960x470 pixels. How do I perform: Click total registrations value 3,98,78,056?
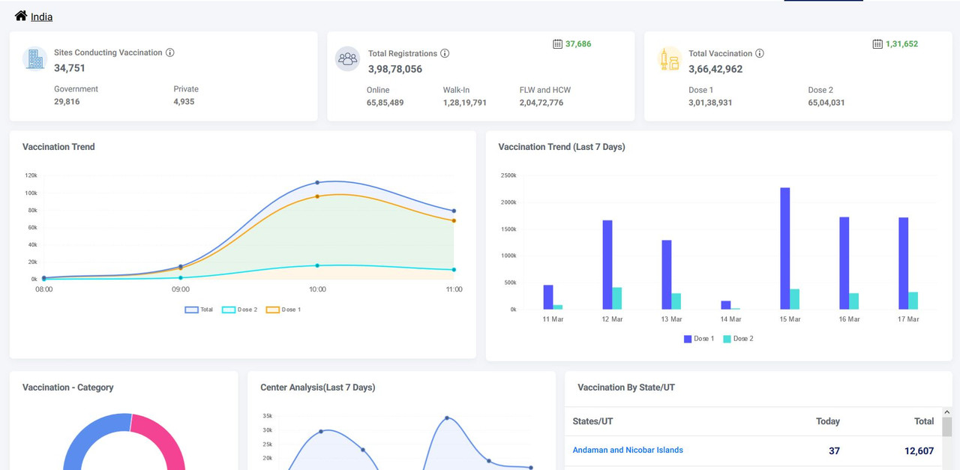(395, 69)
